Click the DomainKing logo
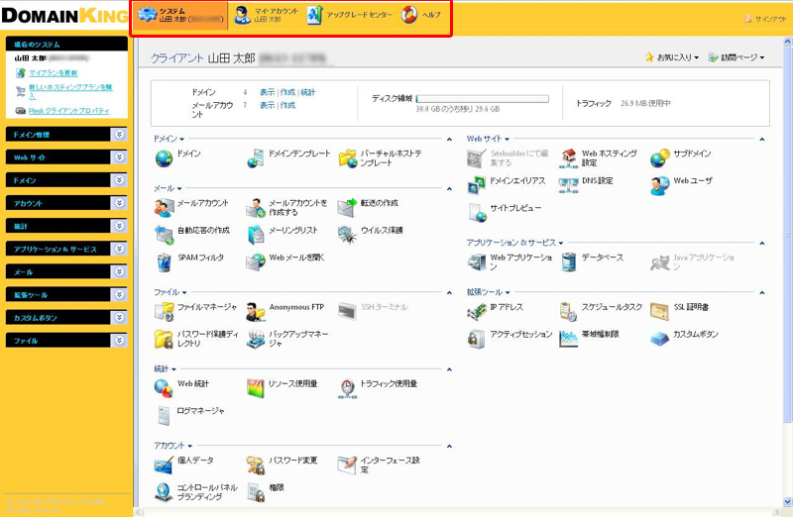 pos(64,16)
